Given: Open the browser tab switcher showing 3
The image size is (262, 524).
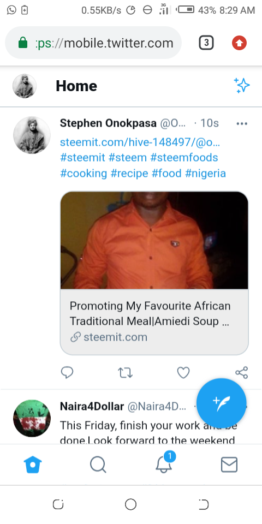Looking at the screenshot, I should (206, 43).
